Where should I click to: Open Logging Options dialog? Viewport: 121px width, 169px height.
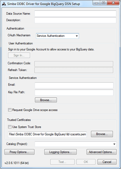(x=60, y=152)
